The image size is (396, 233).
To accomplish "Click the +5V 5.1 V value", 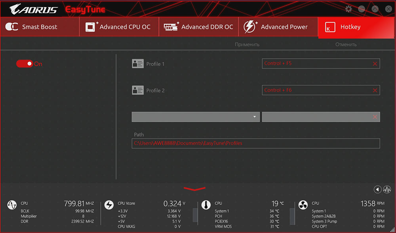I will click(177, 222).
